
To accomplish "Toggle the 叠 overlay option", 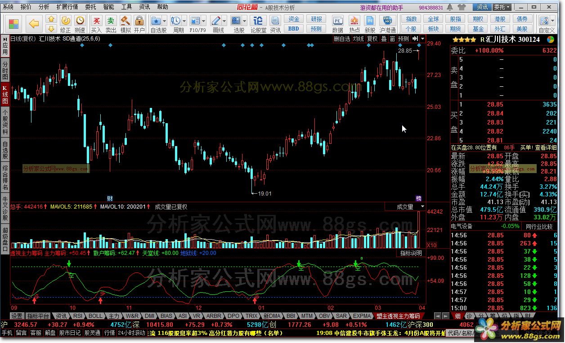I will 384,39.
